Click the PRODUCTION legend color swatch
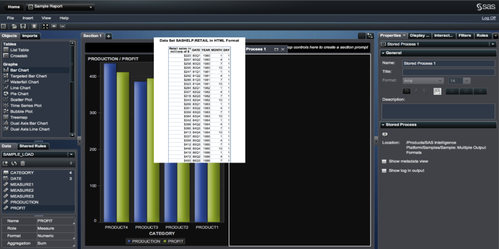 pos(129,242)
